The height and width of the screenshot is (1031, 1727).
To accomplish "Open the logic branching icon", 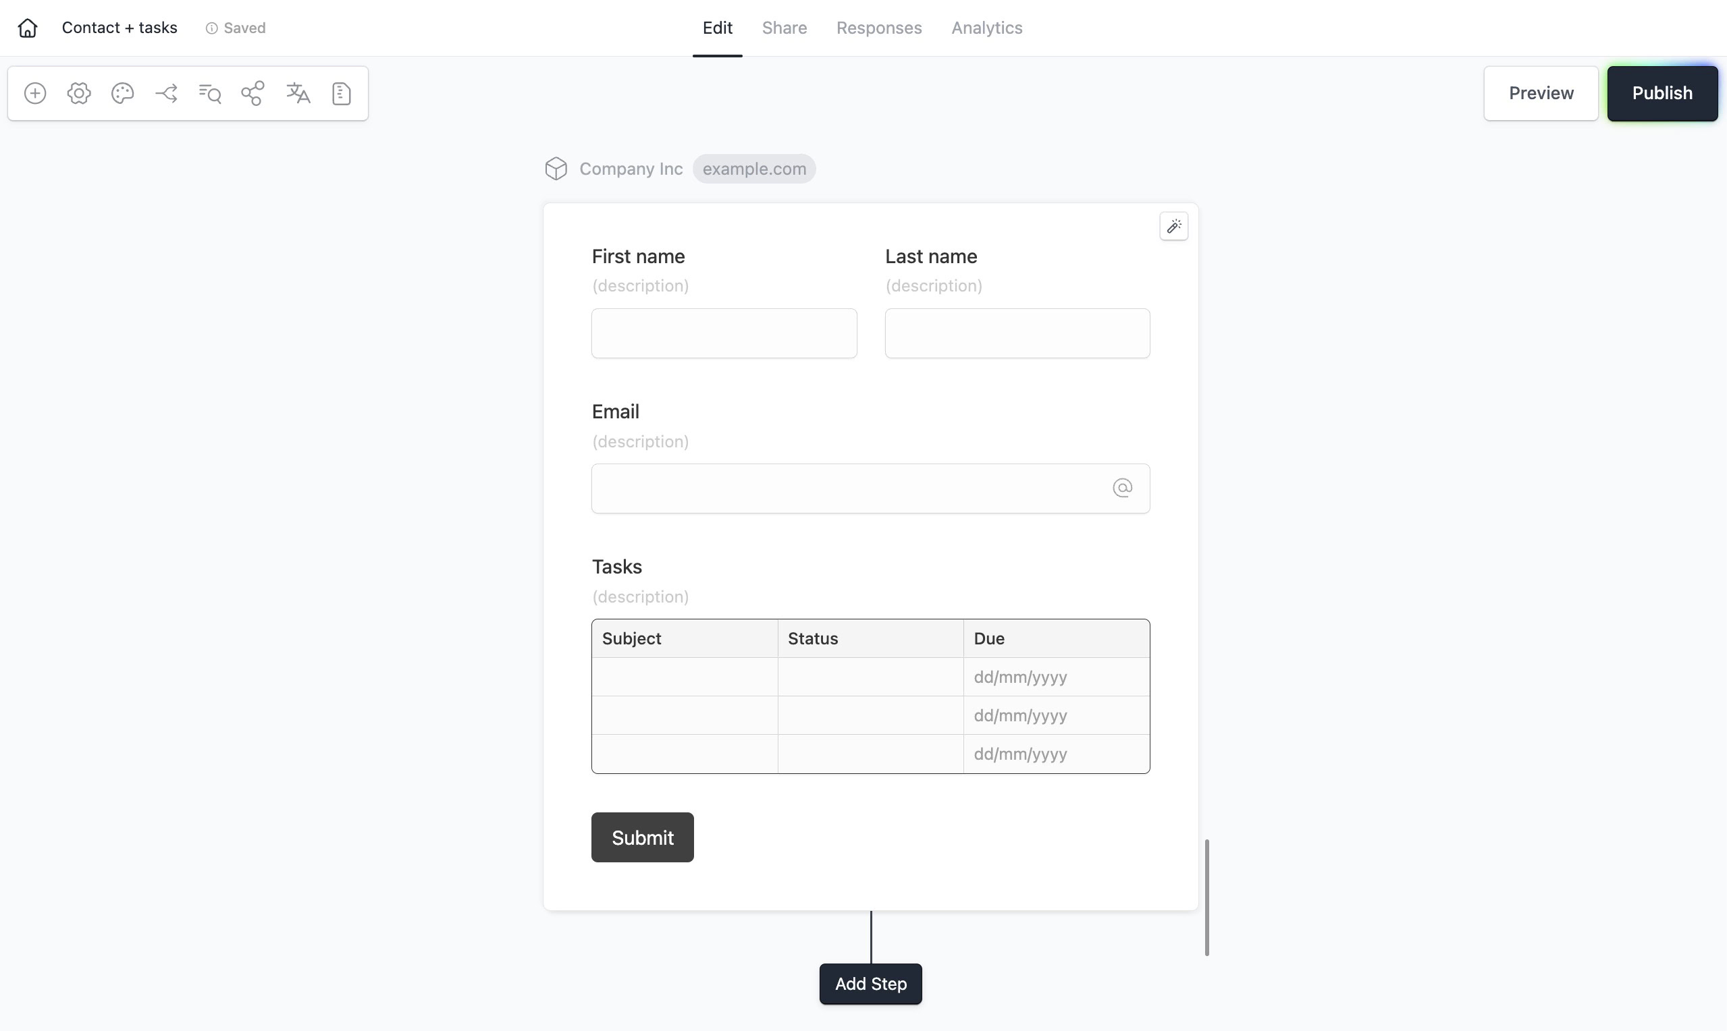I will click(166, 93).
